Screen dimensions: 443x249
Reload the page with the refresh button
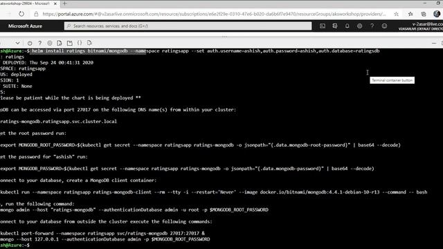(21, 14)
